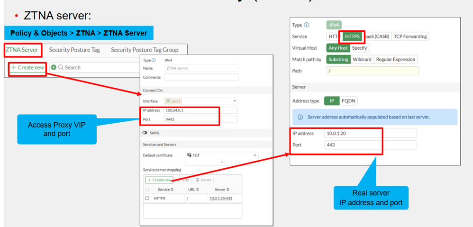Select FQDN as Address type
The height and width of the screenshot is (227, 473).
pyautogui.click(x=348, y=101)
